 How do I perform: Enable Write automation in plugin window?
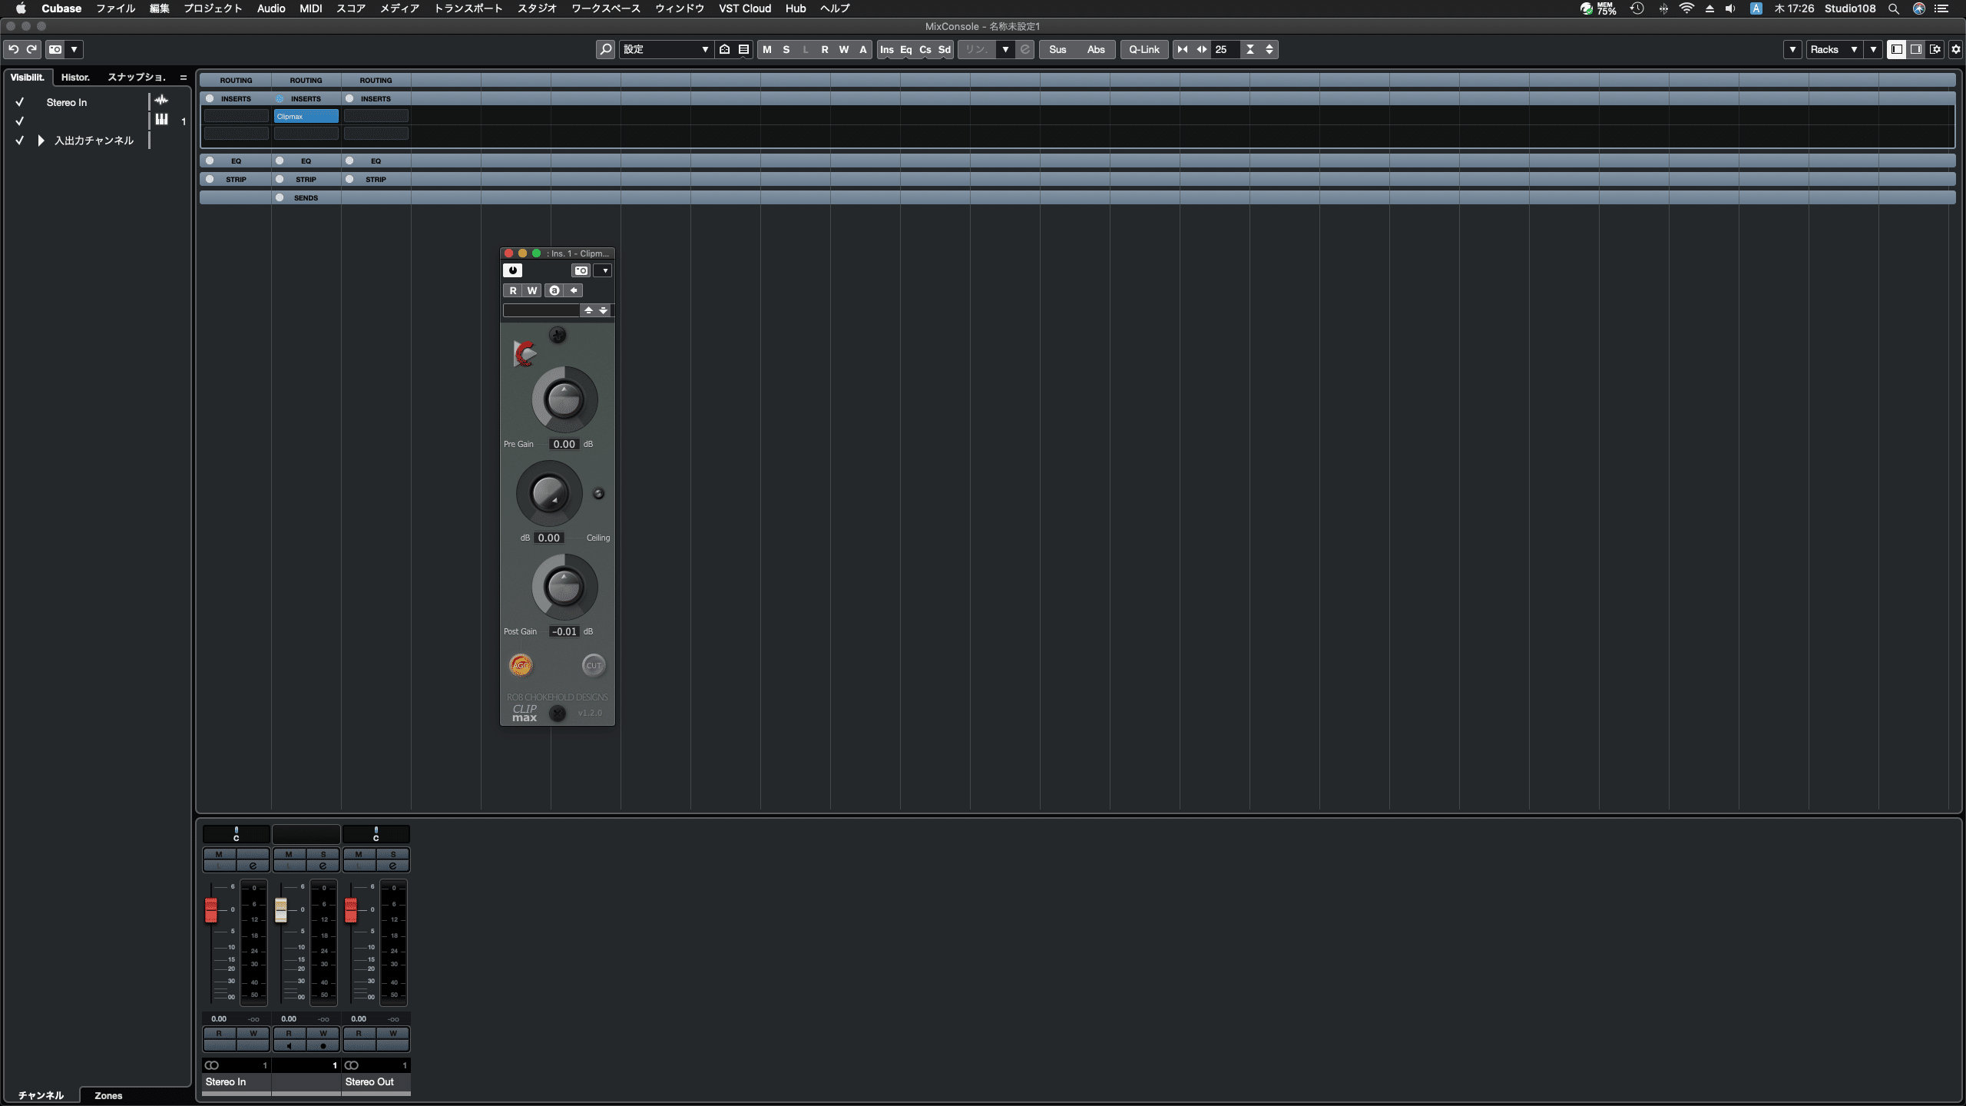(531, 290)
